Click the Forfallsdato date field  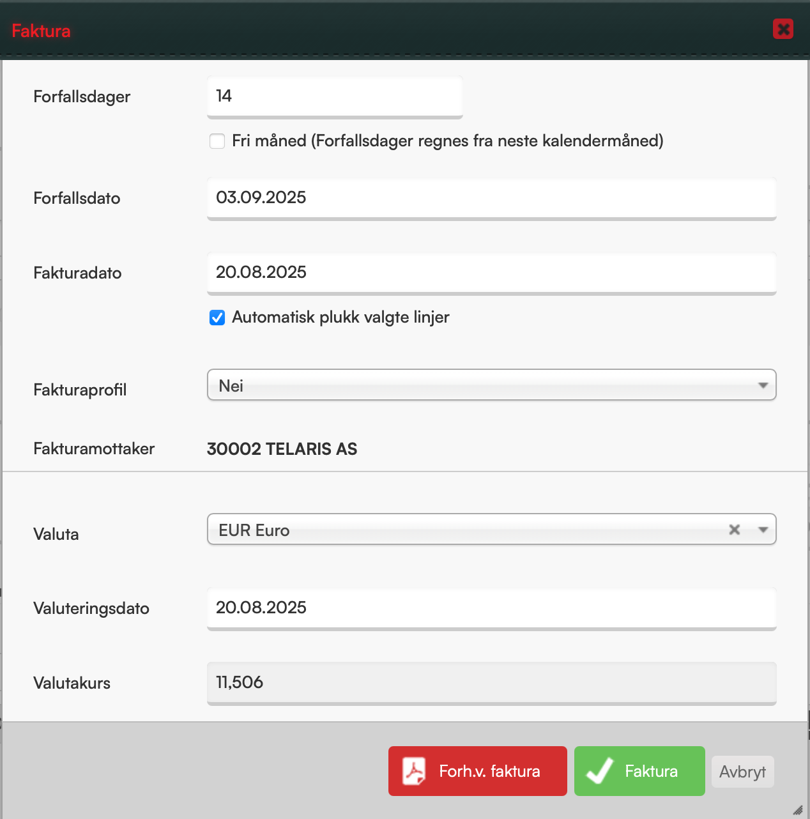[491, 199]
